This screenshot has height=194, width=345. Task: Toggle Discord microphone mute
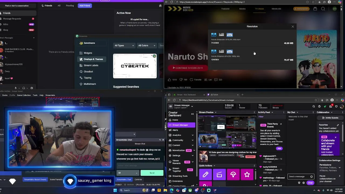(x=16, y=88)
